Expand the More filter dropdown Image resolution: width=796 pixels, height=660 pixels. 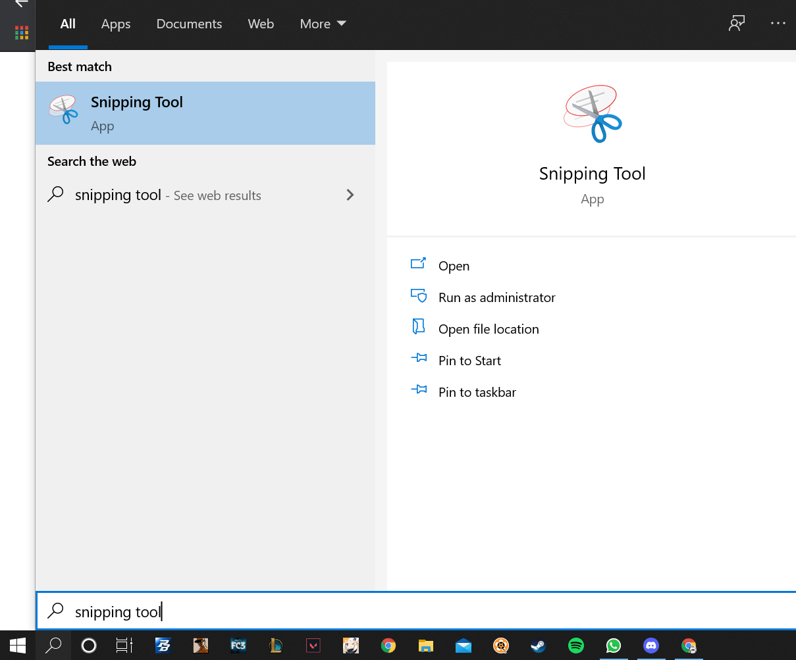tap(323, 24)
